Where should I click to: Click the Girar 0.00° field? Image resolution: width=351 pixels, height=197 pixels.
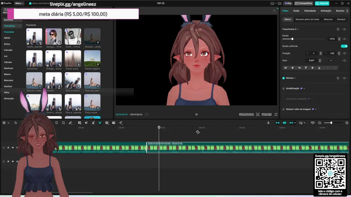(x=312, y=60)
